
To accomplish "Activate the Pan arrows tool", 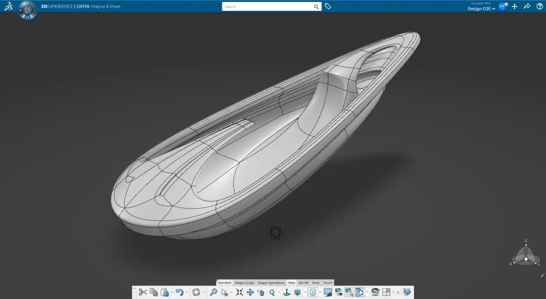I will pyautogui.click(x=250, y=292).
